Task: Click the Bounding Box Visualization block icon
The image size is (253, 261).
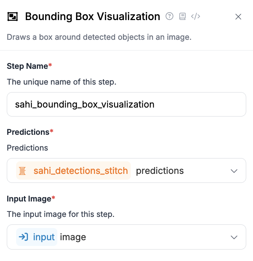Action: [x=13, y=16]
